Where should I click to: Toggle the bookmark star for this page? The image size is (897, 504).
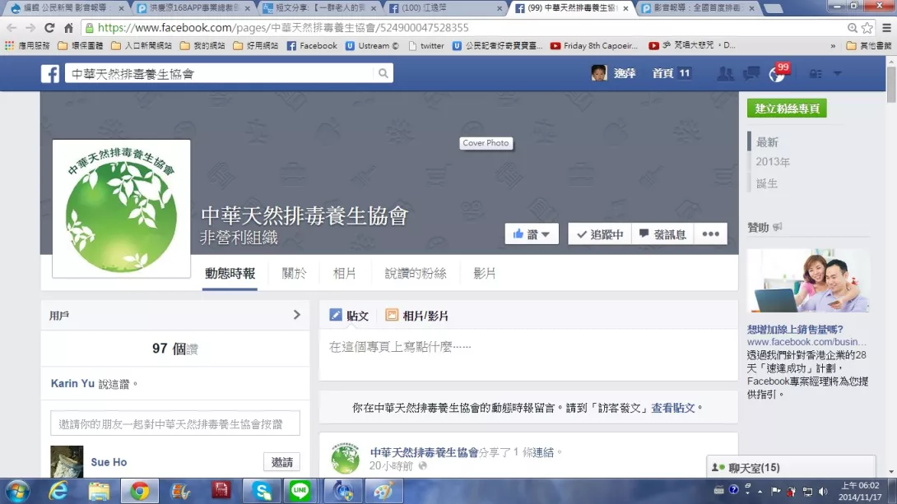coord(867,27)
